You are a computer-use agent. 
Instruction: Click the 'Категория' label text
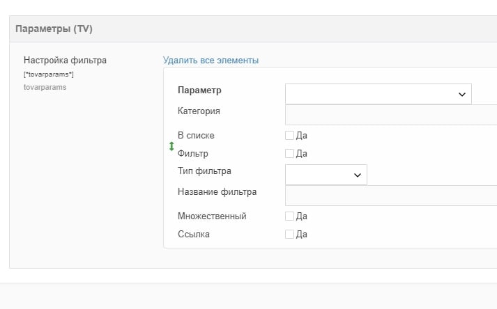(199, 111)
